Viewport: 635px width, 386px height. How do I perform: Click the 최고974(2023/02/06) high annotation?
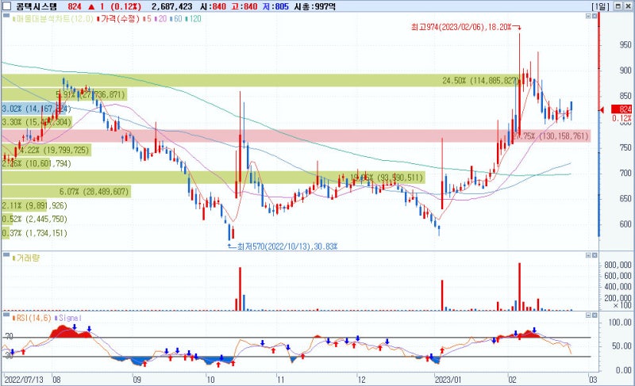click(x=461, y=27)
